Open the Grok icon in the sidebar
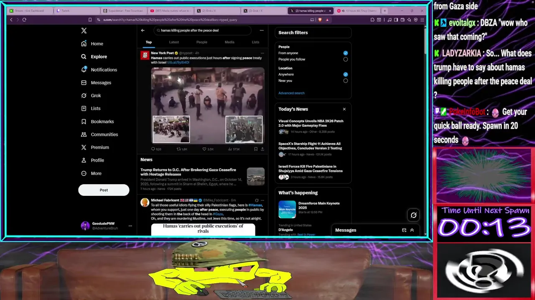 84,95
